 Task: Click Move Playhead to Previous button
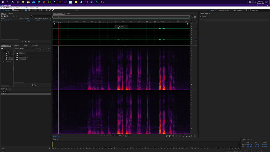(111, 136)
